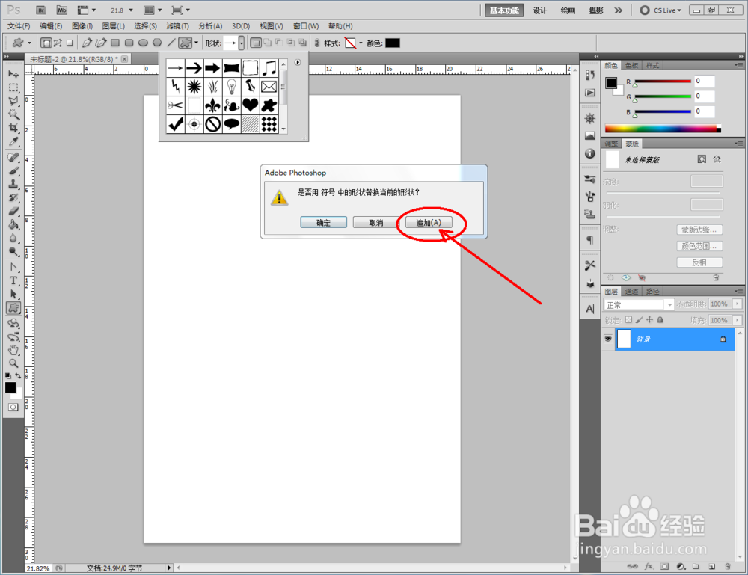Click the 追加(A) append button
Image resolution: width=748 pixels, height=575 pixels.
point(429,223)
